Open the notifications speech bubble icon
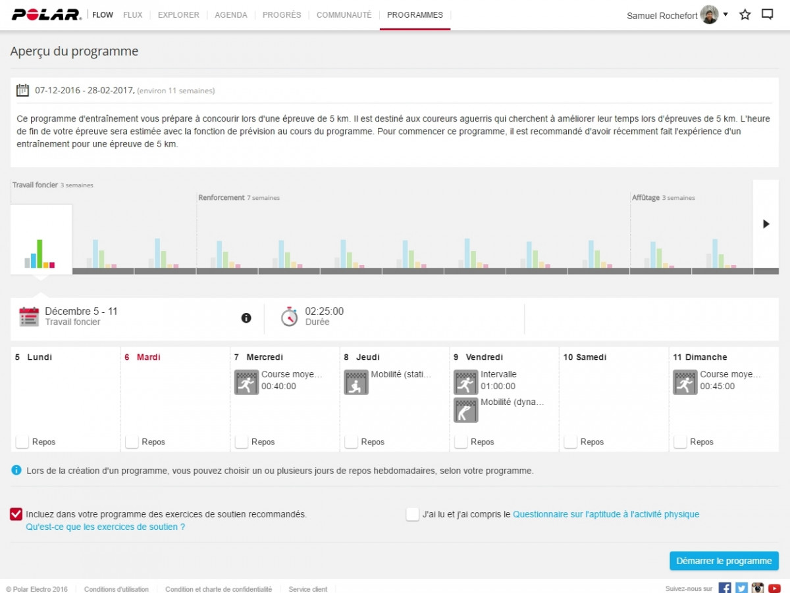 click(767, 14)
